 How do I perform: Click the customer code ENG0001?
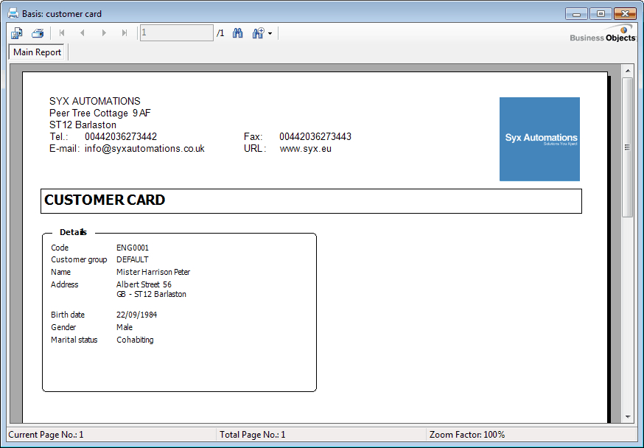click(x=133, y=248)
